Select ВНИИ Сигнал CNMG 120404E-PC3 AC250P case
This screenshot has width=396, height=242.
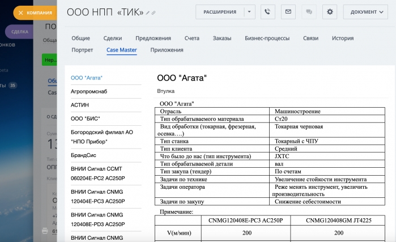[x=98, y=196]
